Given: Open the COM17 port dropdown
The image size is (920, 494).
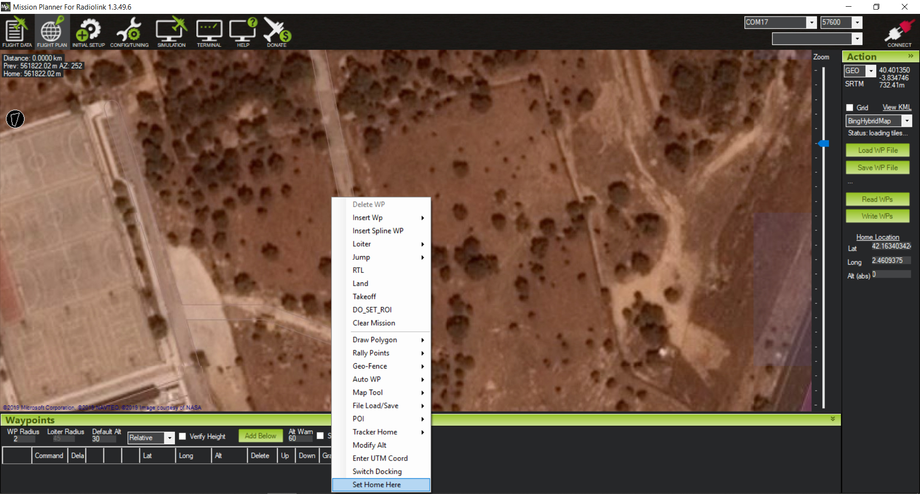Looking at the screenshot, I should click(x=811, y=22).
